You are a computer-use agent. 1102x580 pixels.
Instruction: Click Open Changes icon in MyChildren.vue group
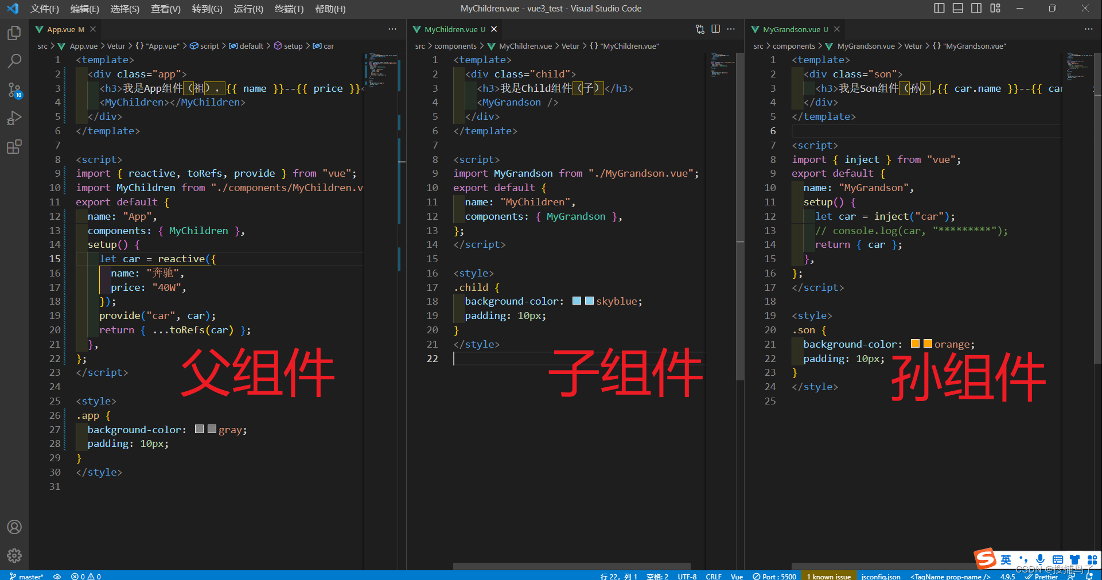(x=700, y=29)
